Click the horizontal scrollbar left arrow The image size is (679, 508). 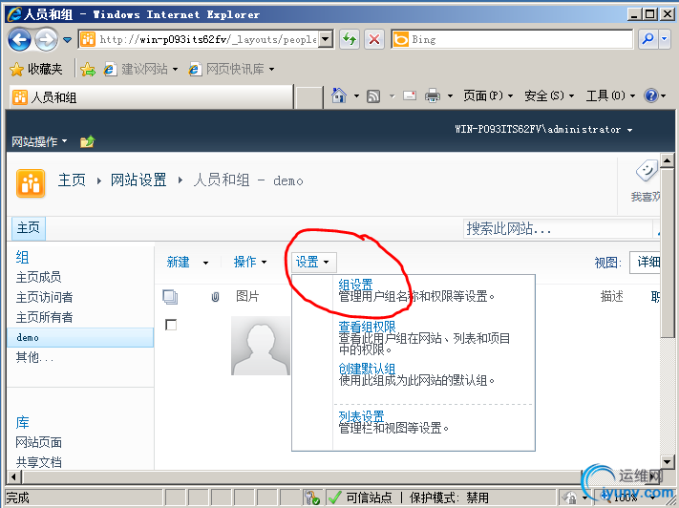point(14,476)
